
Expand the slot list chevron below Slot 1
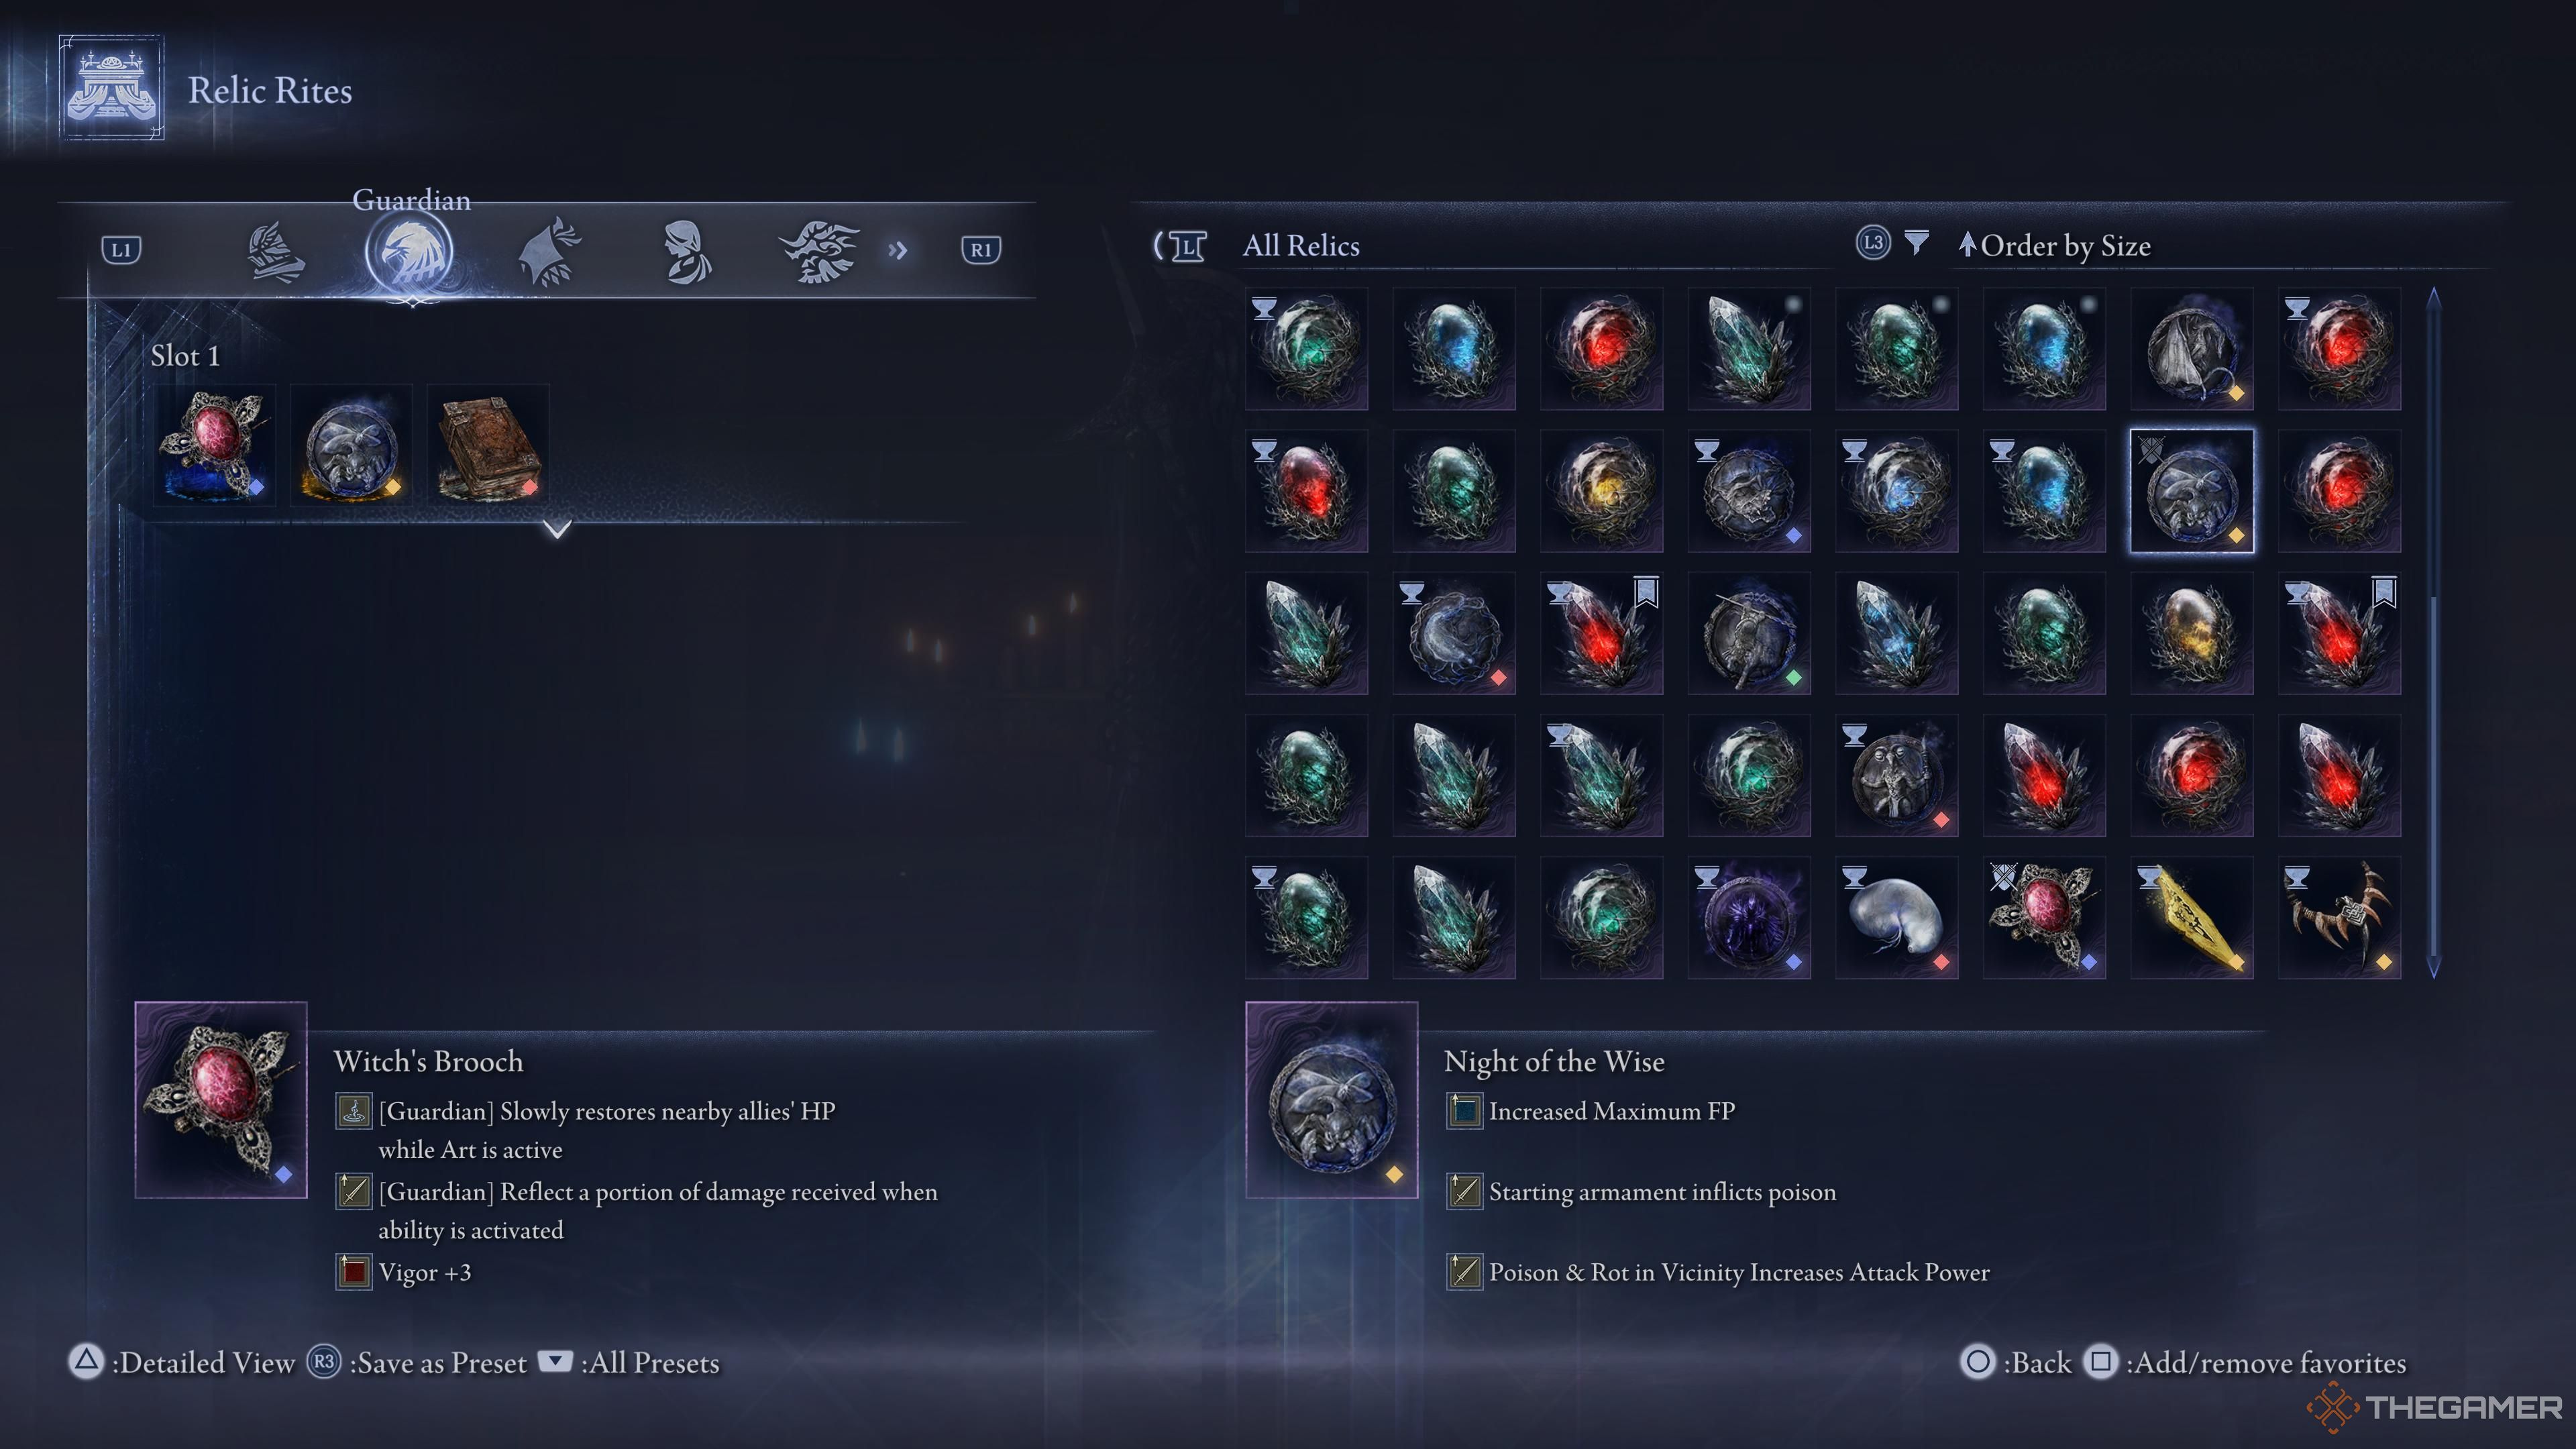pos(558,528)
